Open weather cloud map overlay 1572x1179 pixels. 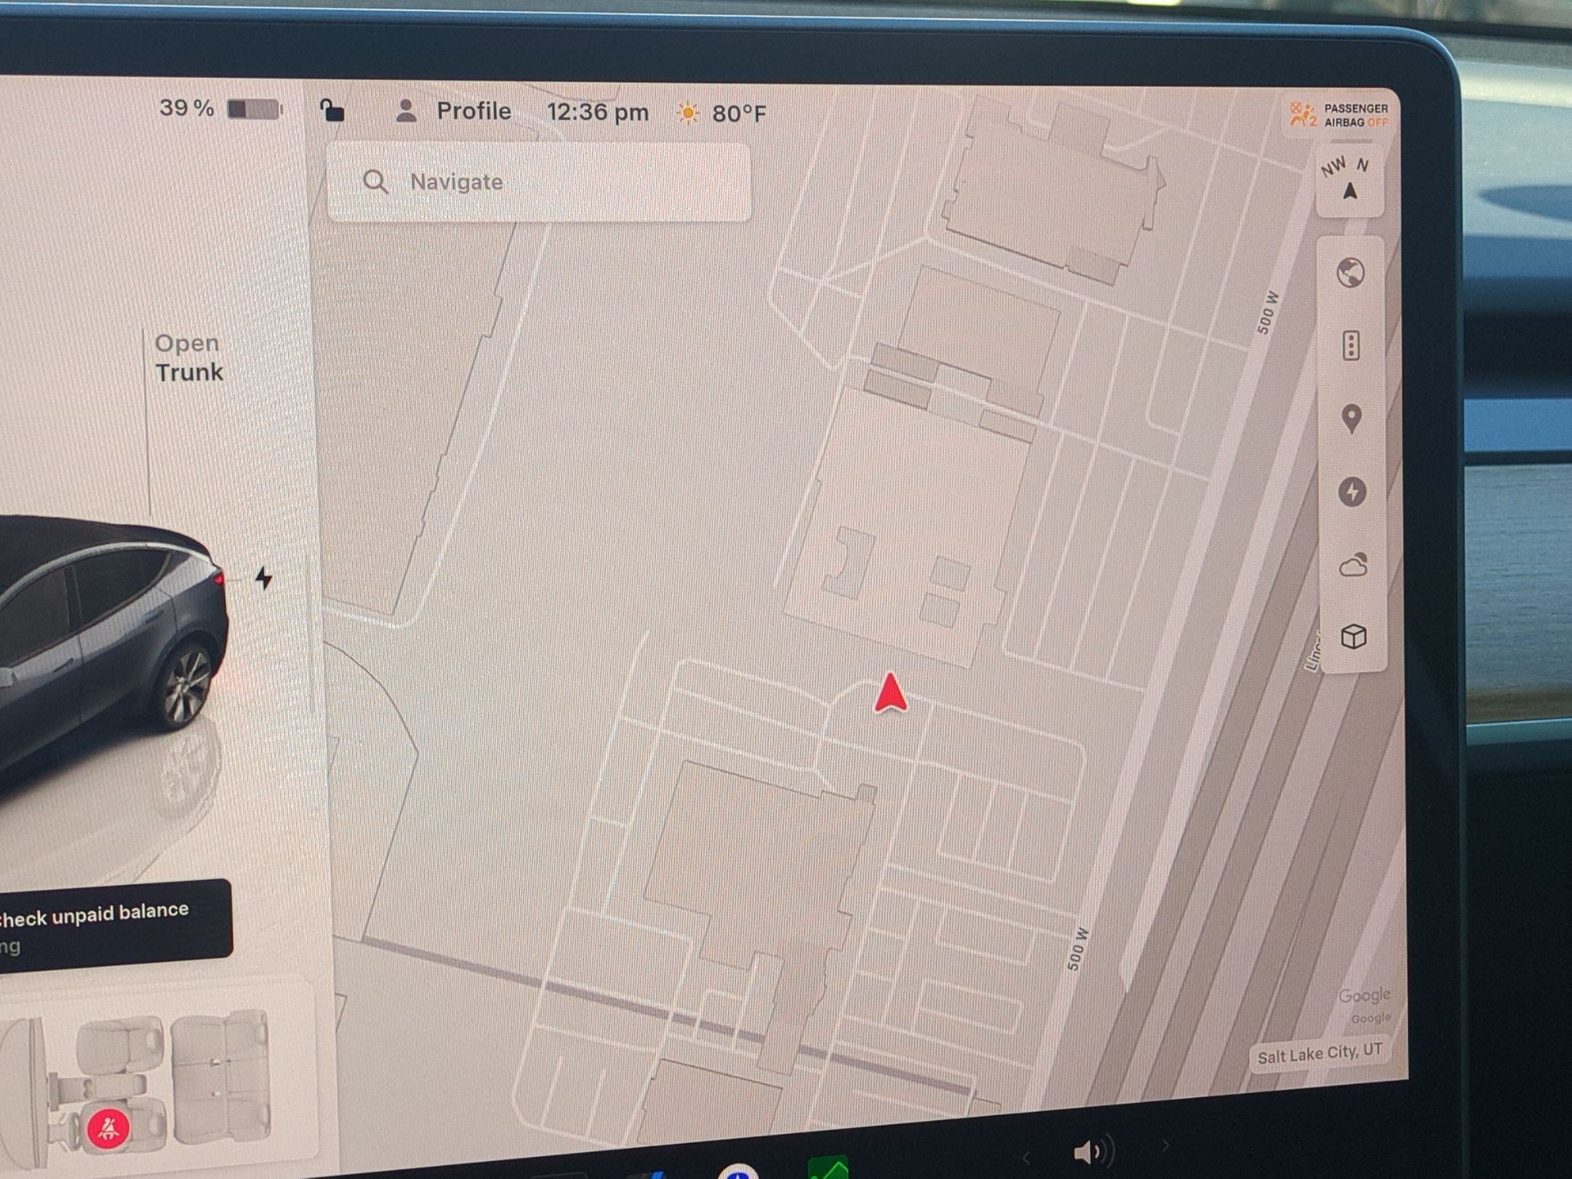(x=1353, y=565)
